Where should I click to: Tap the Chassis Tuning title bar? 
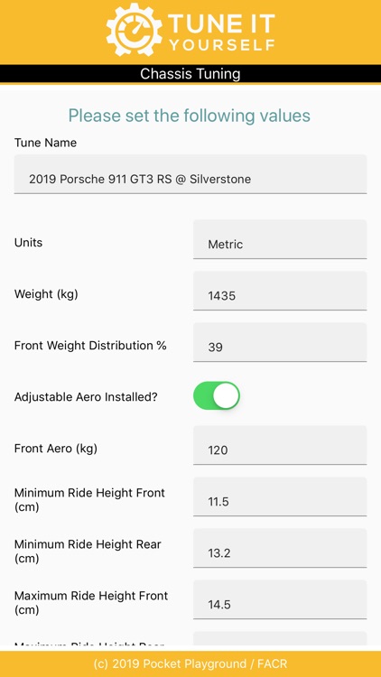click(190, 73)
